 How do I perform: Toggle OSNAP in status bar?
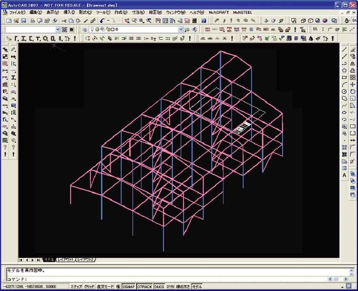129,286
